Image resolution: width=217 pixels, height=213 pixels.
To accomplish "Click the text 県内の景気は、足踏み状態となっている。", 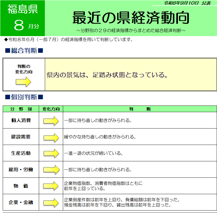I will (x=107, y=75).
